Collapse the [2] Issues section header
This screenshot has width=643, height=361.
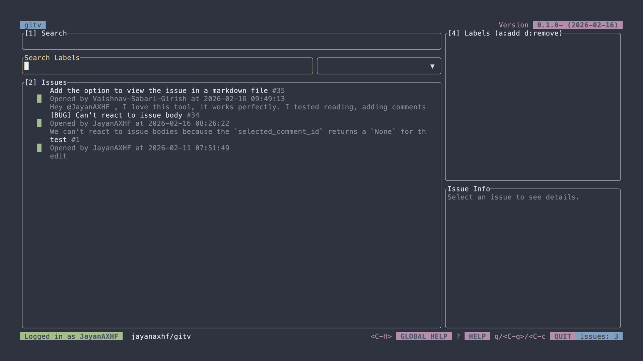point(47,82)
